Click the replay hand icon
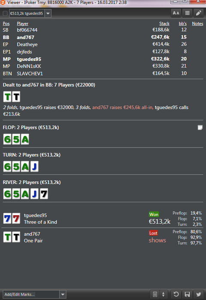 pos(176,294)
